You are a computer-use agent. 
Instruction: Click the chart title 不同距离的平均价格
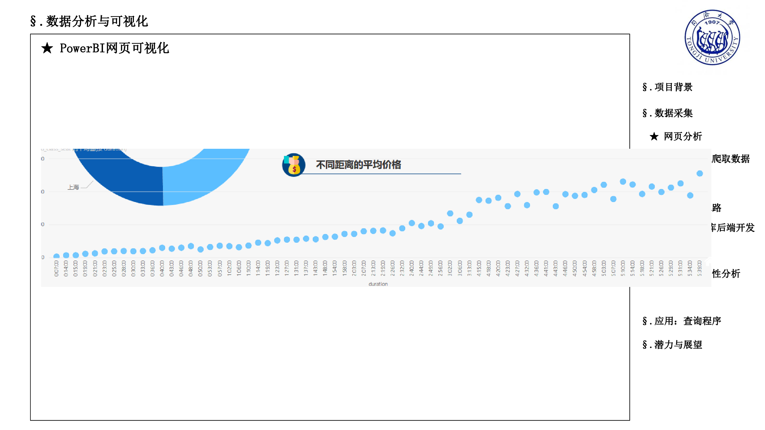pyautogui.click(x=358, y=165)
